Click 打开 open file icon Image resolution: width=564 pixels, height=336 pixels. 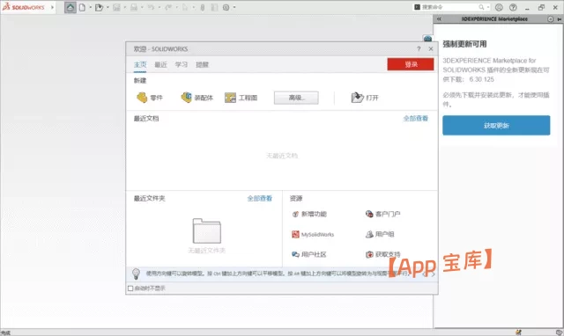(x=365, y=98)
